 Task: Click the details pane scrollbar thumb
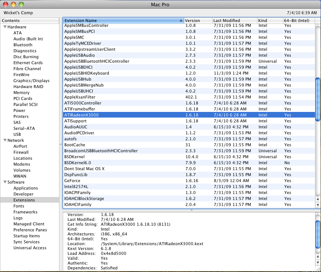click(318, 234)
